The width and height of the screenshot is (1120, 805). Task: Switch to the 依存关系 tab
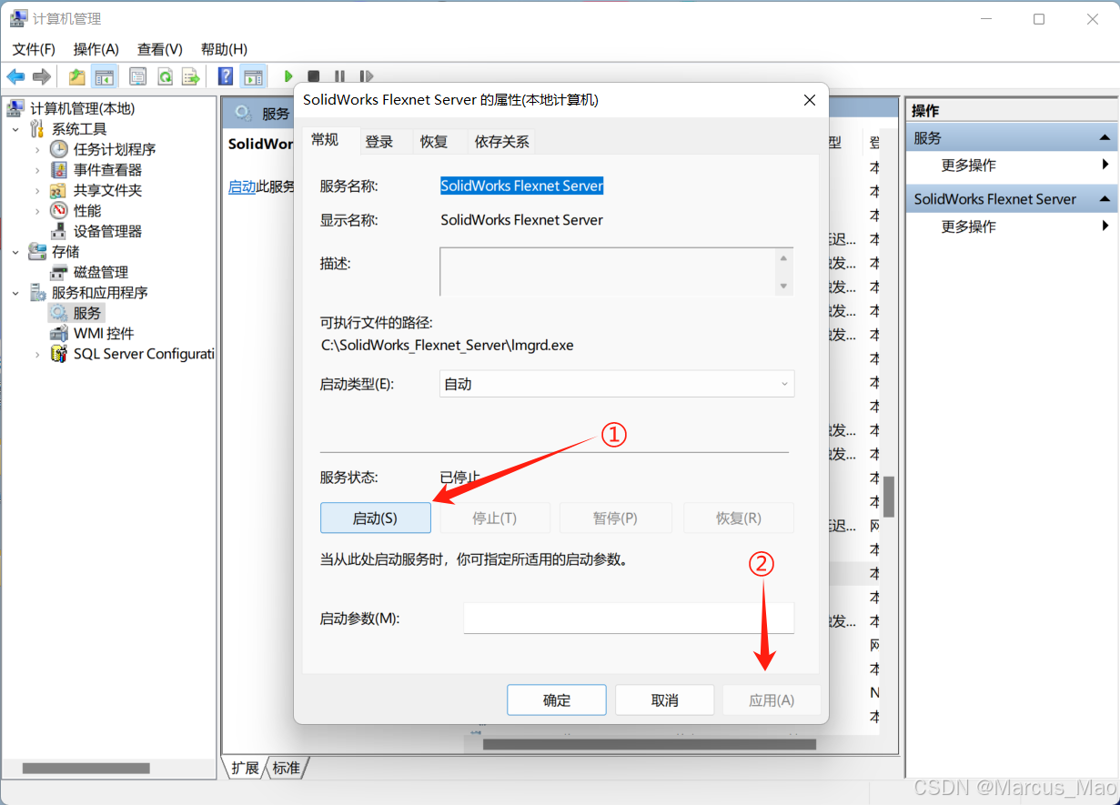pyautogui.click(x=502, y=141)
